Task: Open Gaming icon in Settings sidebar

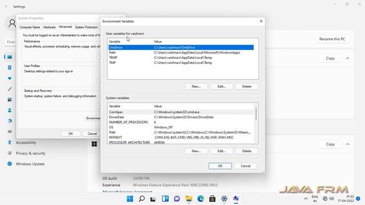Action: tap(10, 132)
